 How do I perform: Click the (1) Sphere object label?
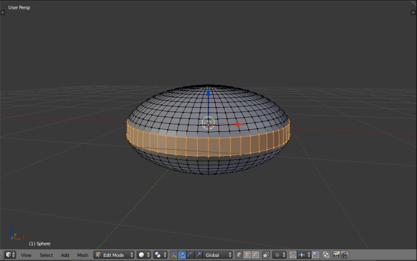(x=40, y=243)
